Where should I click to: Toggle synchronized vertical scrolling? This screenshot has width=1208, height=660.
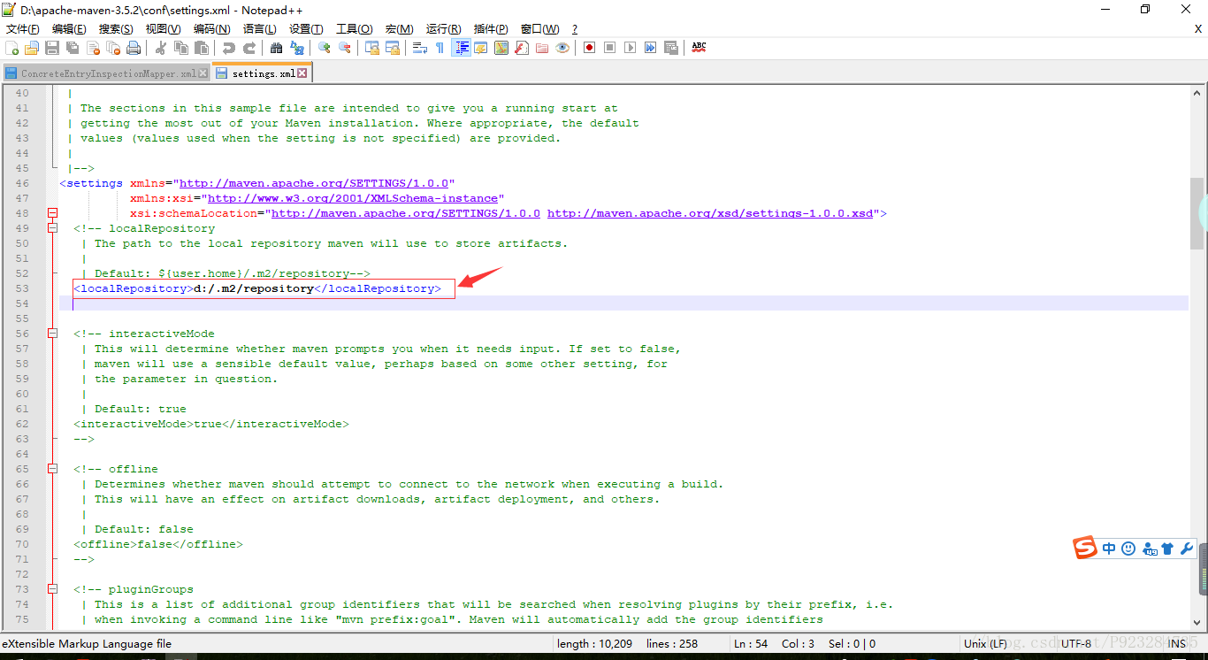pos(372,48)
